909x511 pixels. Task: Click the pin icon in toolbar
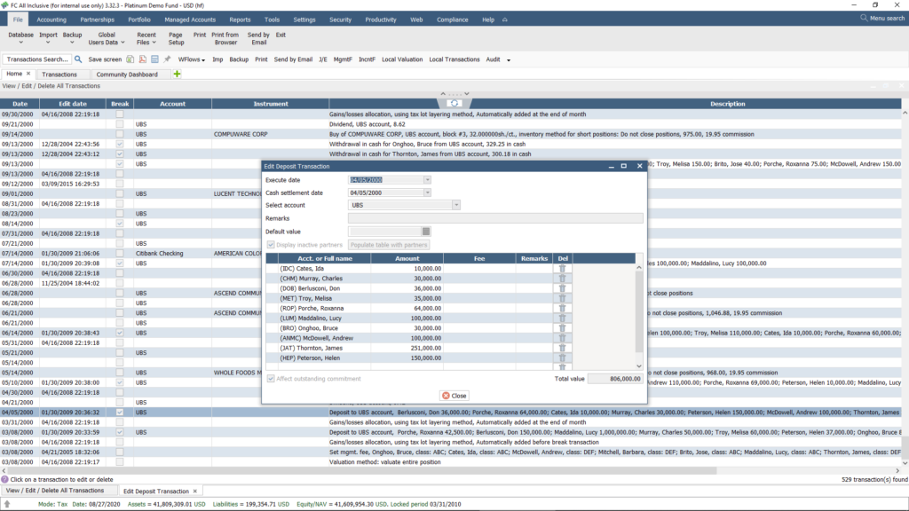(x=167, y=59)
